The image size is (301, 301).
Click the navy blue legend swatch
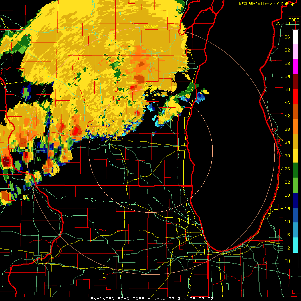[295, 200]
